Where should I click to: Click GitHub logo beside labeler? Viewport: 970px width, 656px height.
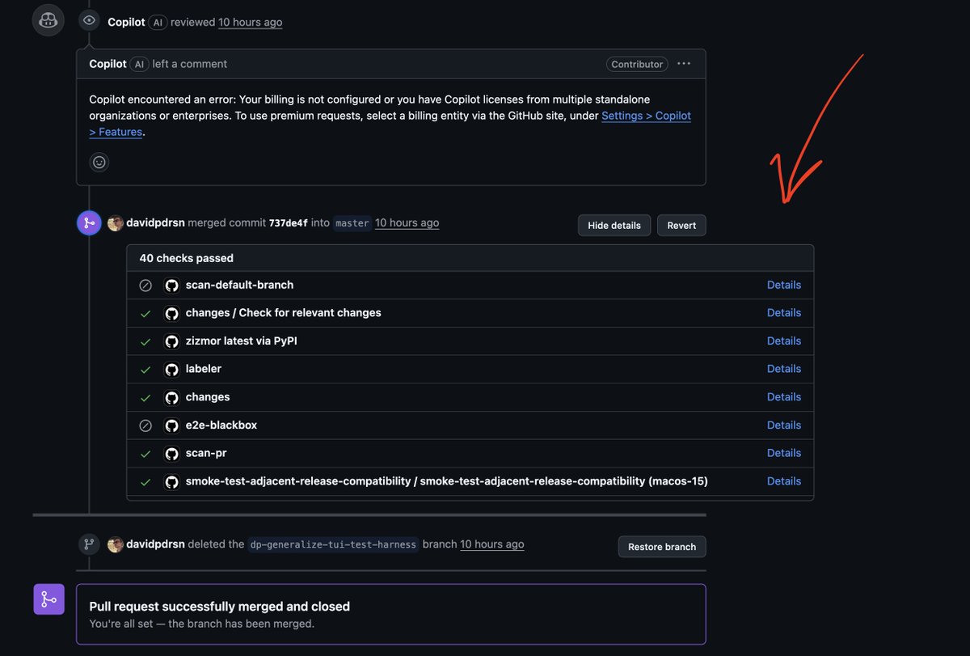coord(171,369)
